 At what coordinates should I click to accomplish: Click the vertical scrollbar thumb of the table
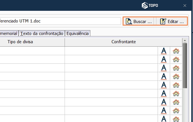185,66
